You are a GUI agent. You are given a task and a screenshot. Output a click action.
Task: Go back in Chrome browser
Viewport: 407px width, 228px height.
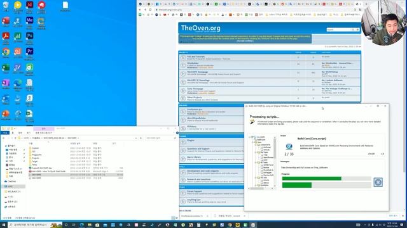[x=140, y=9]
